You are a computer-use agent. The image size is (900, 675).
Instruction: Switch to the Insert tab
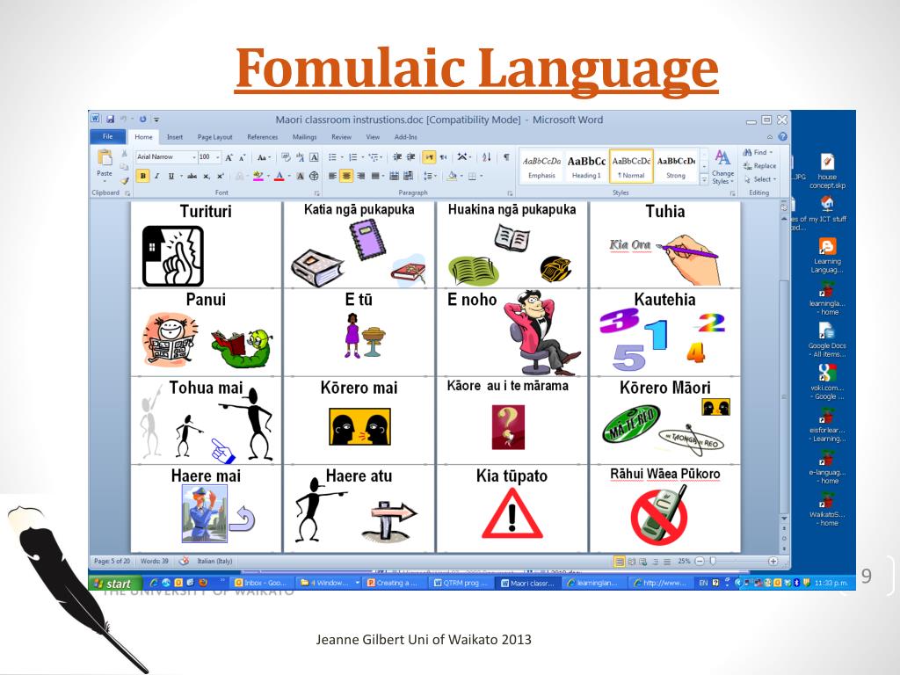pos(175,137)
